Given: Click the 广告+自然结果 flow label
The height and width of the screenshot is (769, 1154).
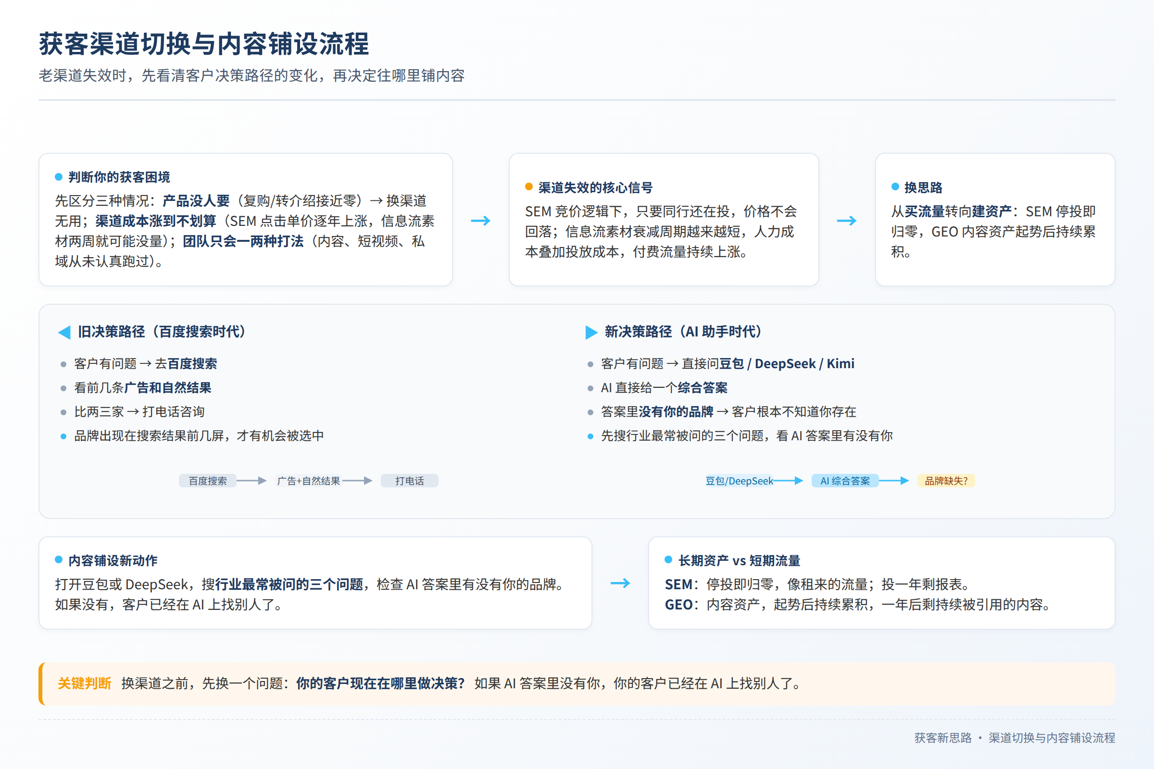Looking at the screenshot, I should click(x=309, y=481).
